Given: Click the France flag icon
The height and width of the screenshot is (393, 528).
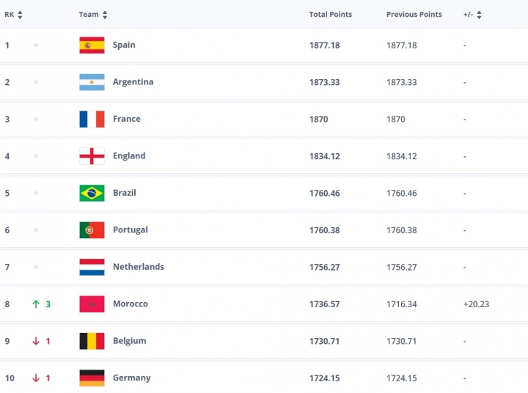Looking at the screenshot, I should [92, 119].
